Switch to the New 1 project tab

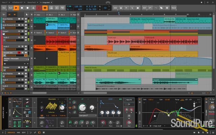pos(4,2)
